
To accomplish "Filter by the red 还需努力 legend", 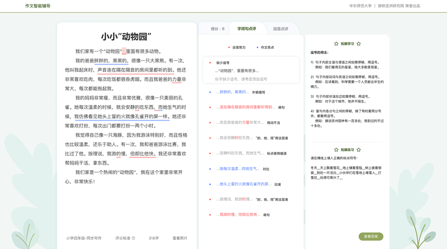I will pos(237,48).
